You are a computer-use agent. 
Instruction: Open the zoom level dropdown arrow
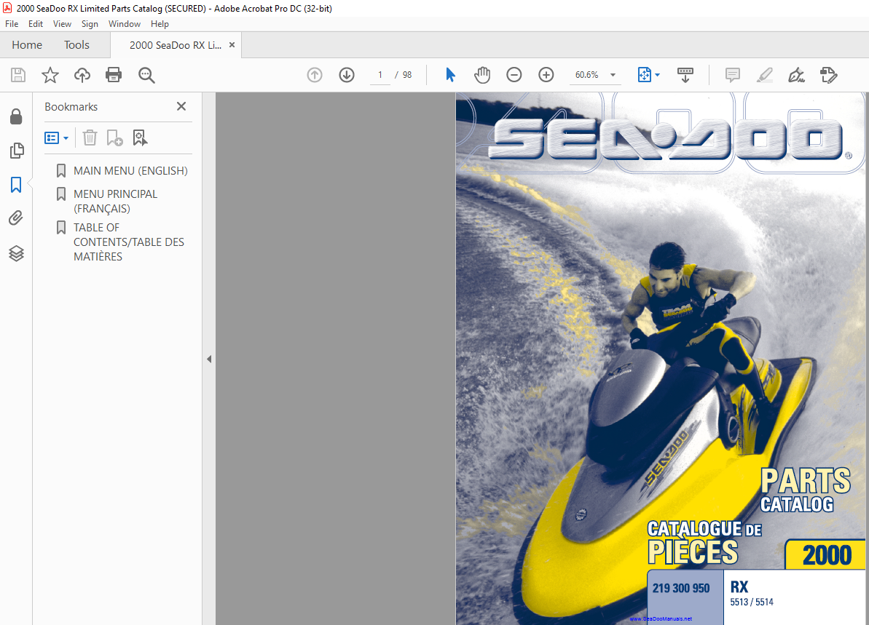[x=613, y=75]
